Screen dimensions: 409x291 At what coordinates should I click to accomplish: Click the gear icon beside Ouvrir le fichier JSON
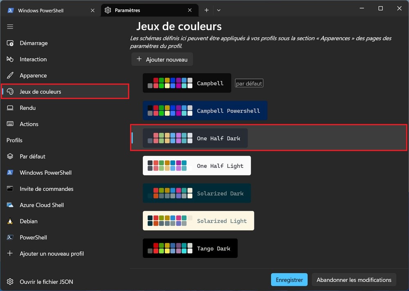[x=10, y=282]
